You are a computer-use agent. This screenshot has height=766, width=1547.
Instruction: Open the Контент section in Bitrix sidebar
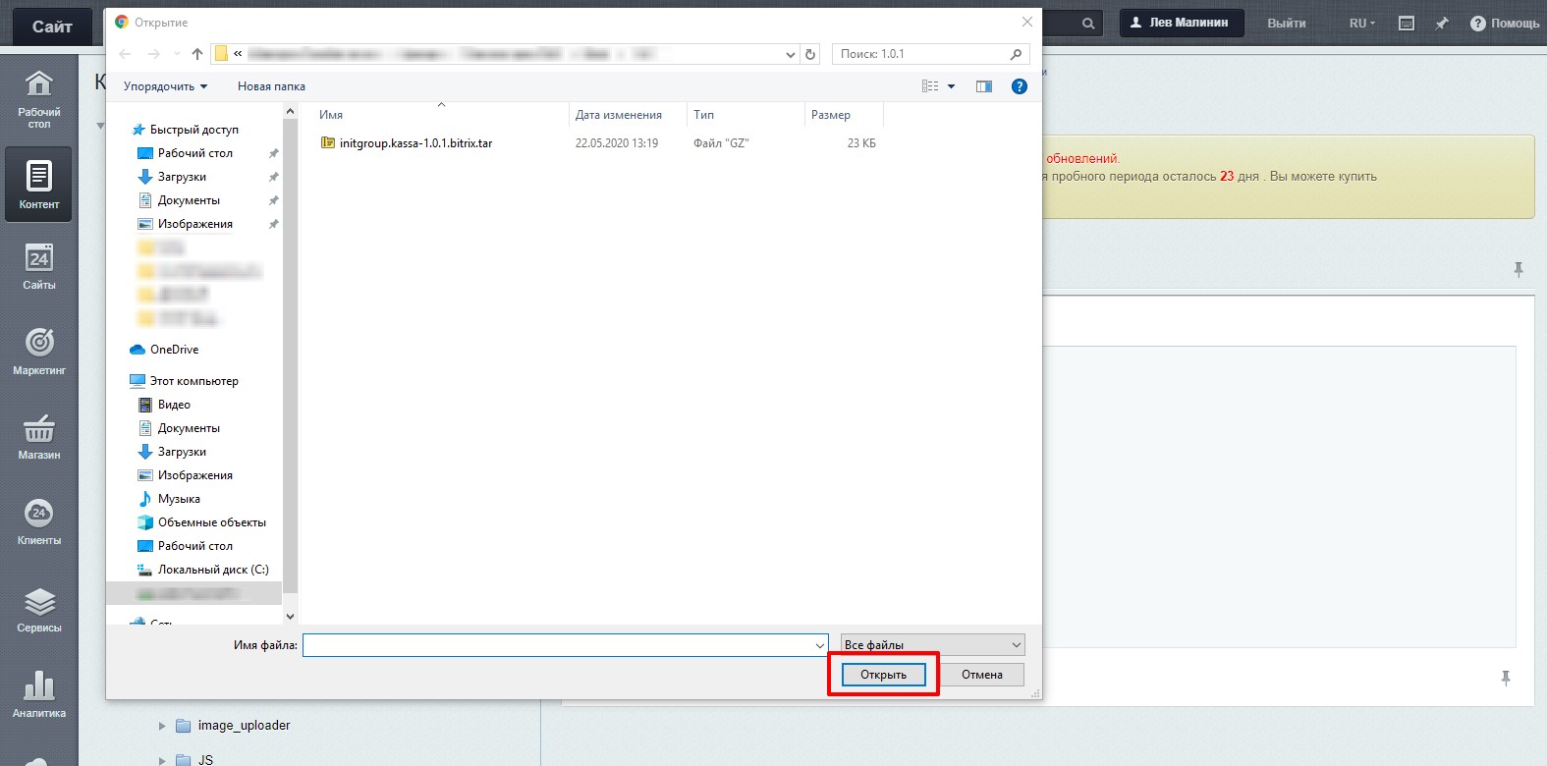(38, 185)
